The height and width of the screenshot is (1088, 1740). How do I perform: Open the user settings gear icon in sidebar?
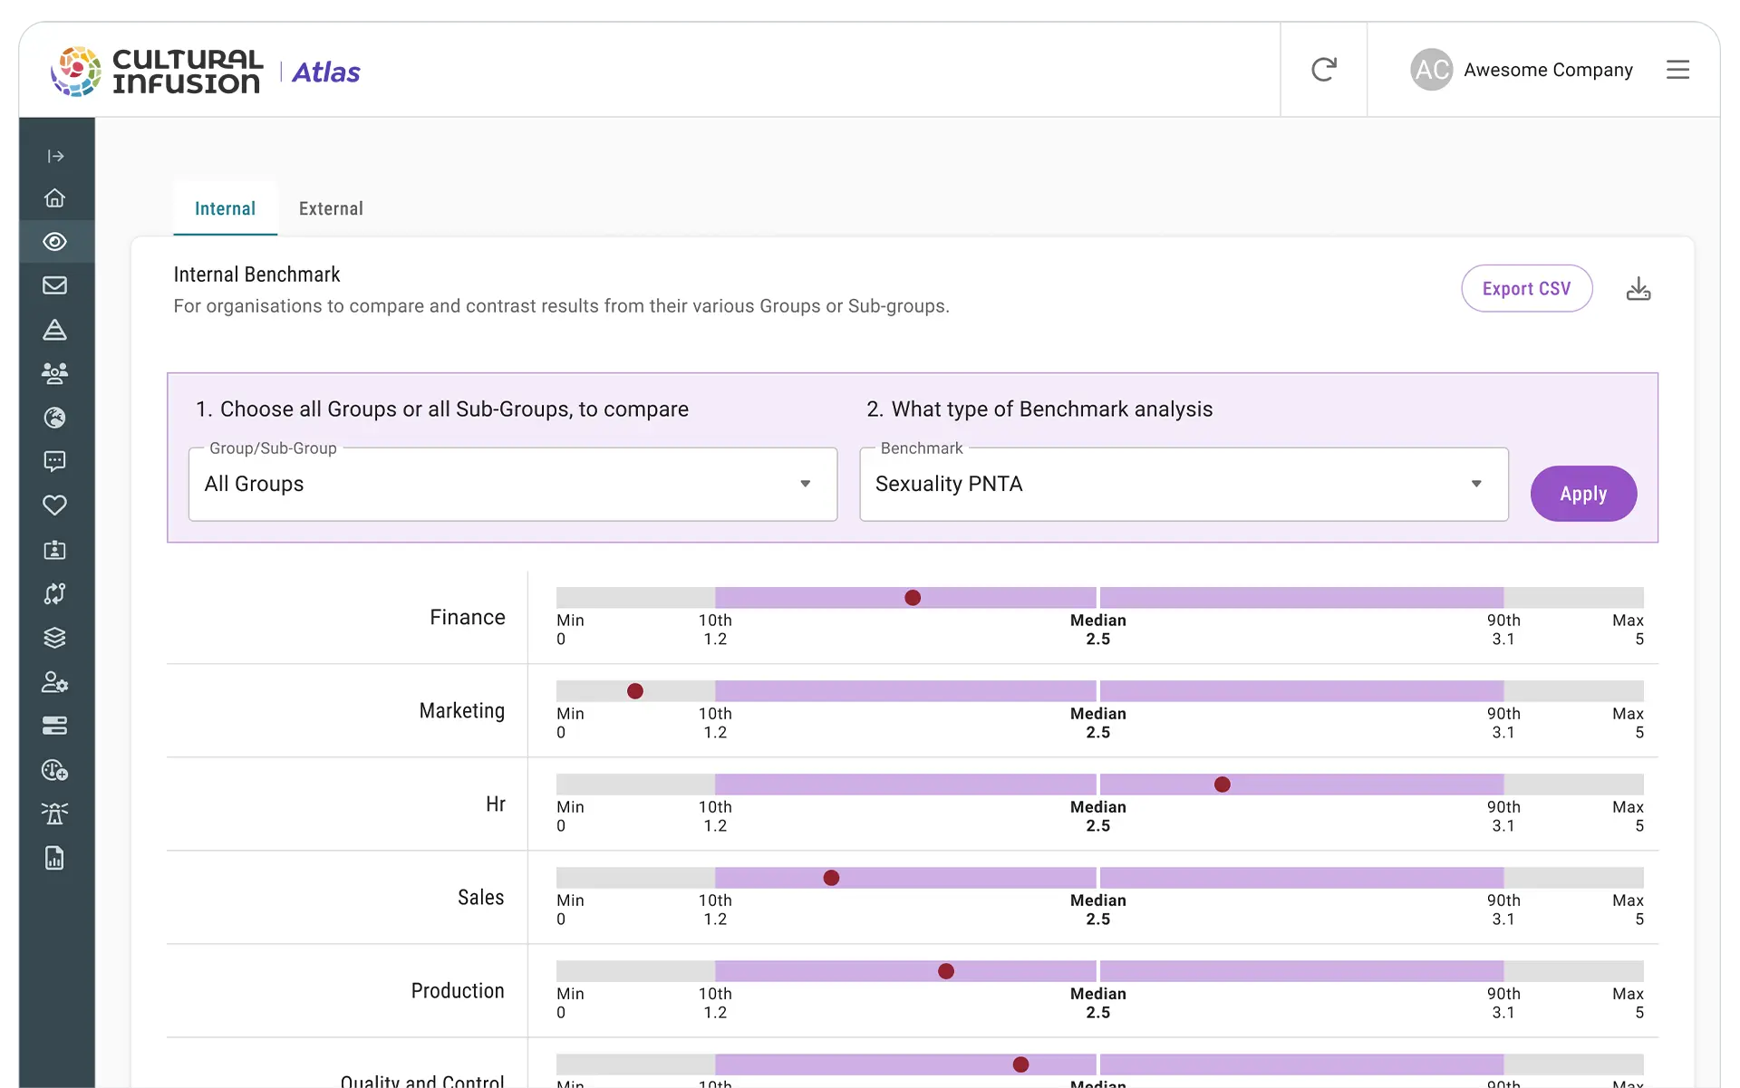55,682
